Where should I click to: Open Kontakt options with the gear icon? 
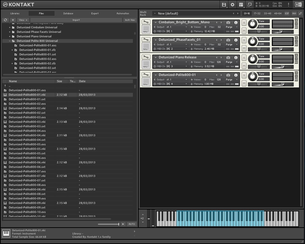(232, 5)
